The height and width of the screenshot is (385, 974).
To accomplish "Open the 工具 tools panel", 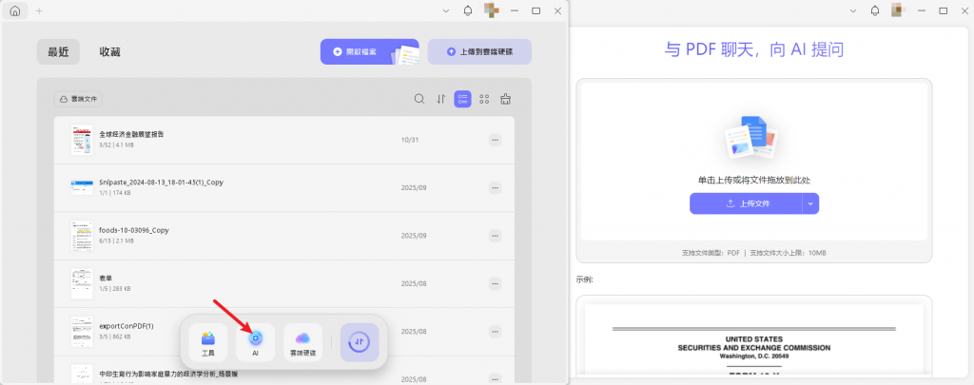I will (x=208, y=342).
